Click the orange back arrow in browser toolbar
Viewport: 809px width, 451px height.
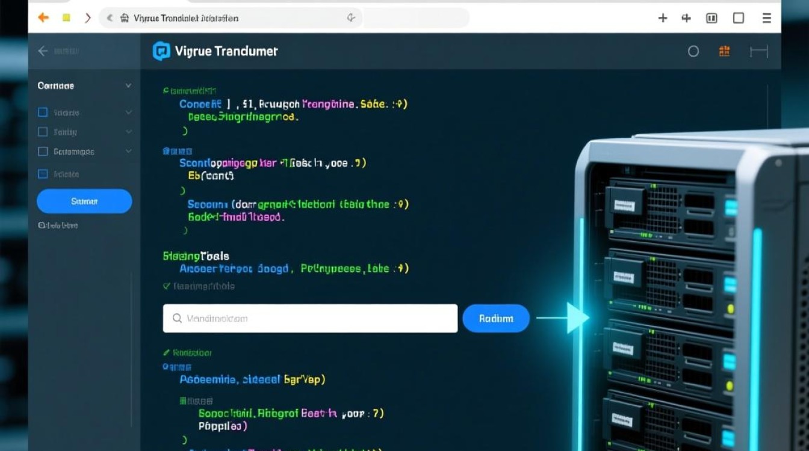pyautogui.click(x=43, y=18)
